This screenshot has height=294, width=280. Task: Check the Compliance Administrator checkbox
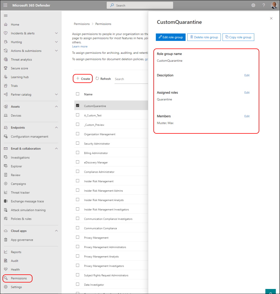pos(78,171)
